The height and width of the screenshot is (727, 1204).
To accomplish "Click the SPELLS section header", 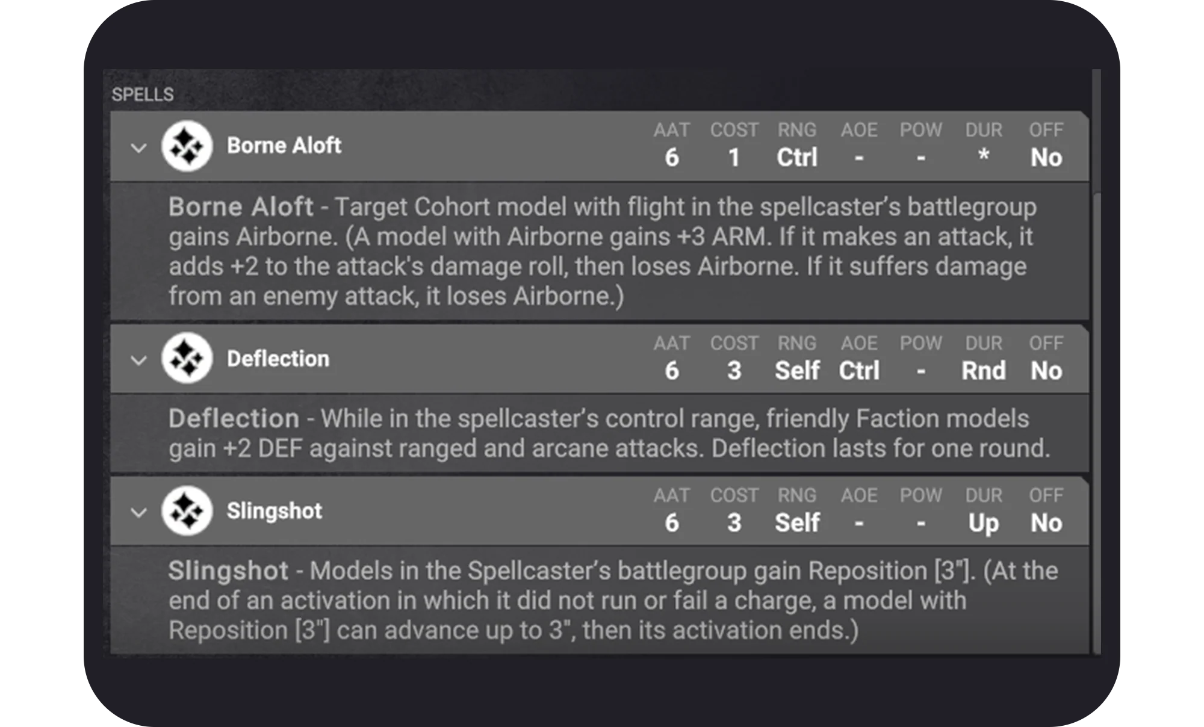I will coord(143,94).
